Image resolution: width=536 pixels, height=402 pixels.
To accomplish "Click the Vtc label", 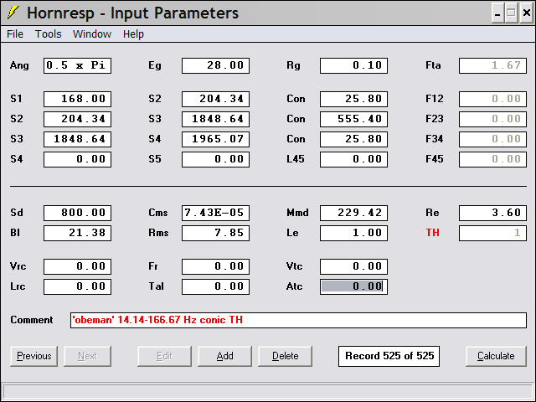I will tap(294, 266).
